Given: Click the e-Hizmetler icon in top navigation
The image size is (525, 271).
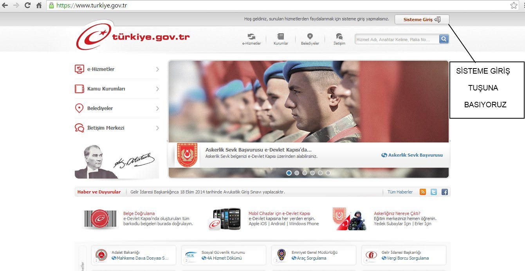Looking at the screenshot, I should click(x=251, y=37).
